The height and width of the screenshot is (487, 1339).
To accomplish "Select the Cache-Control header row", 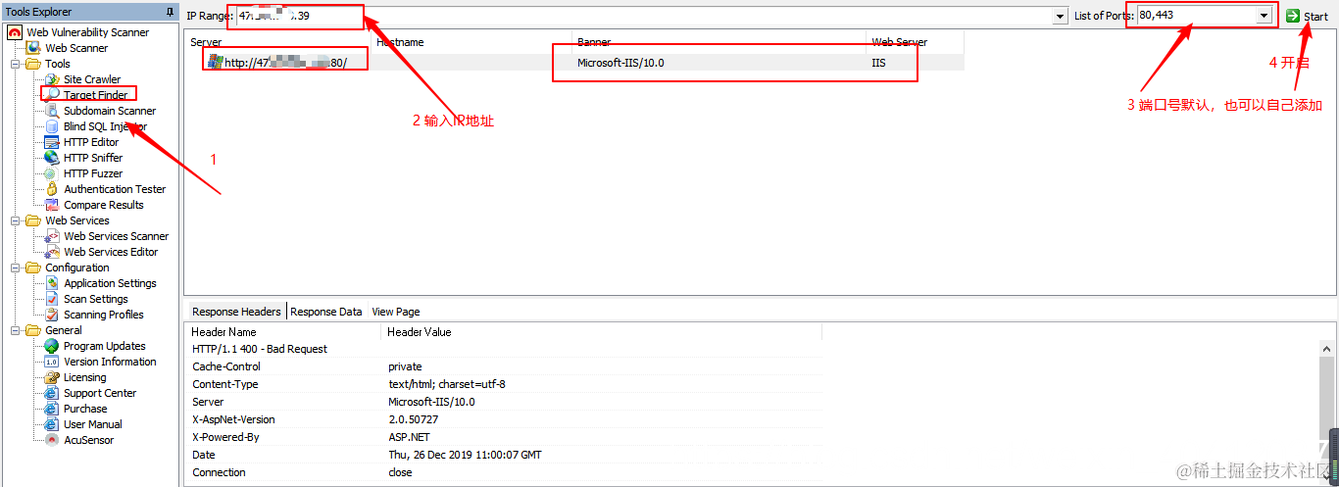I will (504, 366).
